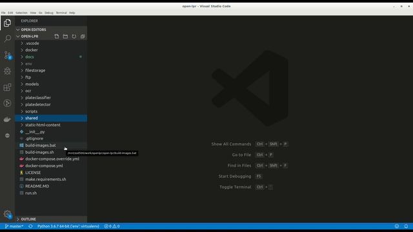Expand the platedetector folder
The image size is (413, 232).
tap(51, 104)
